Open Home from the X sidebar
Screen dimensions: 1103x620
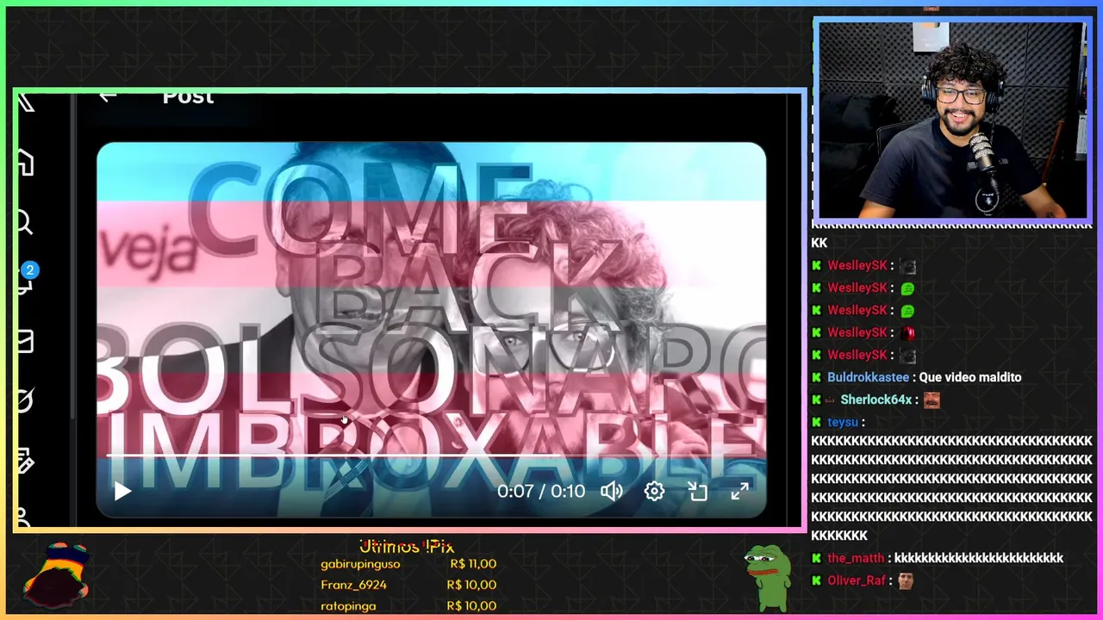click(25, 162)
